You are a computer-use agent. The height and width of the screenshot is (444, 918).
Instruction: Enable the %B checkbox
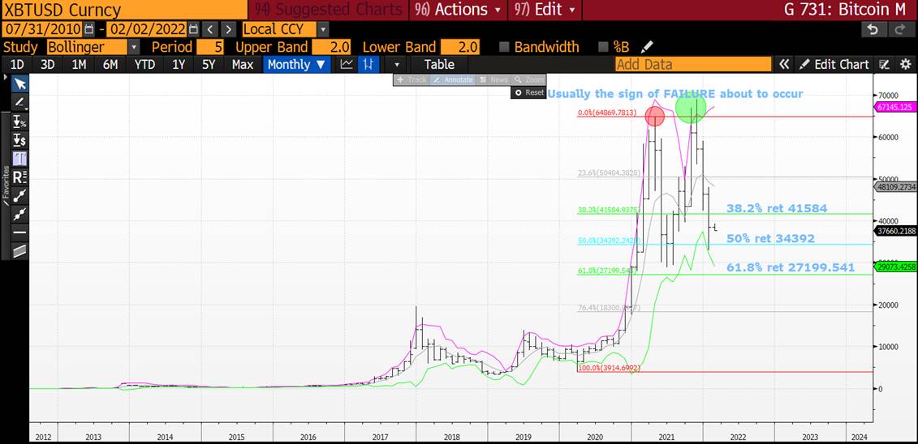coord(603,47)
